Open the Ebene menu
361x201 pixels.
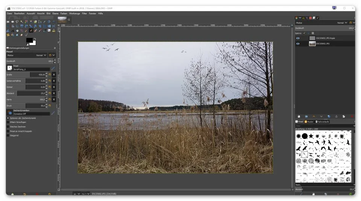(x=55, y=14)
